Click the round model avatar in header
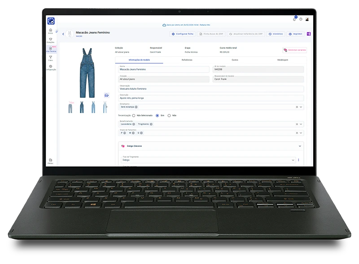 pyautogui.click(x=70, y=34)
